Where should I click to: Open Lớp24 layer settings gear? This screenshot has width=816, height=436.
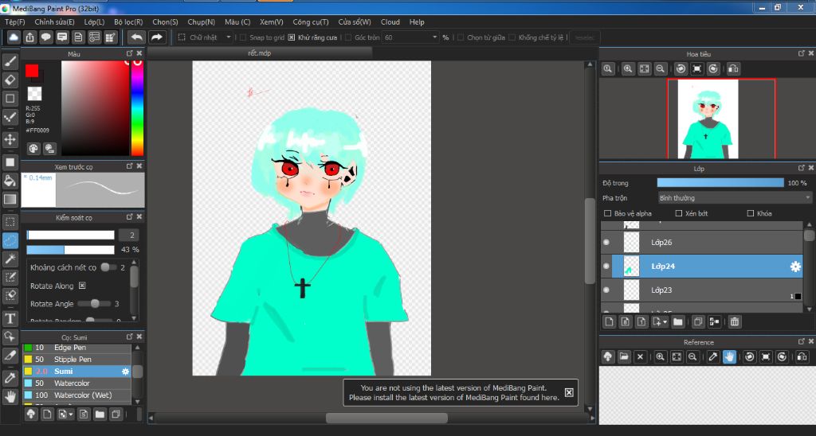point(795,267)
